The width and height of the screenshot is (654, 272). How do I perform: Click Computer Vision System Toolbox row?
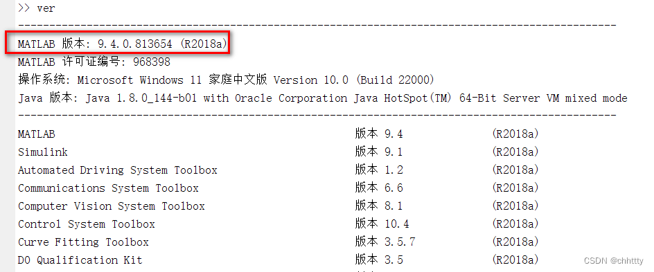click(279, 206)
